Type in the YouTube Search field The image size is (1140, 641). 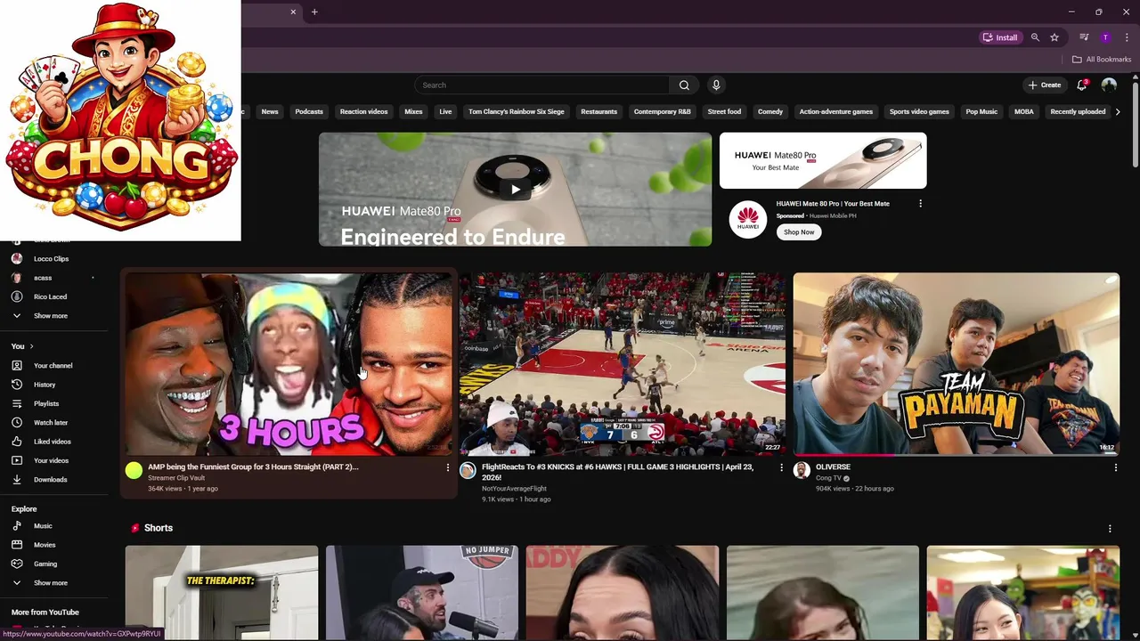(x=541, y=85)
